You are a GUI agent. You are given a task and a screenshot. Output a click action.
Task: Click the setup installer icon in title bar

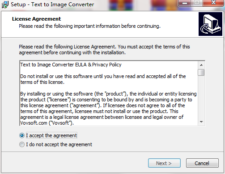point(5,4)
